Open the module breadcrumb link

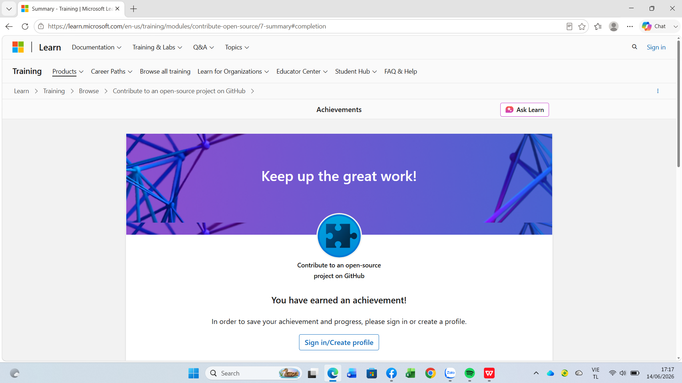pyautogui.click(x=179, y=91)
